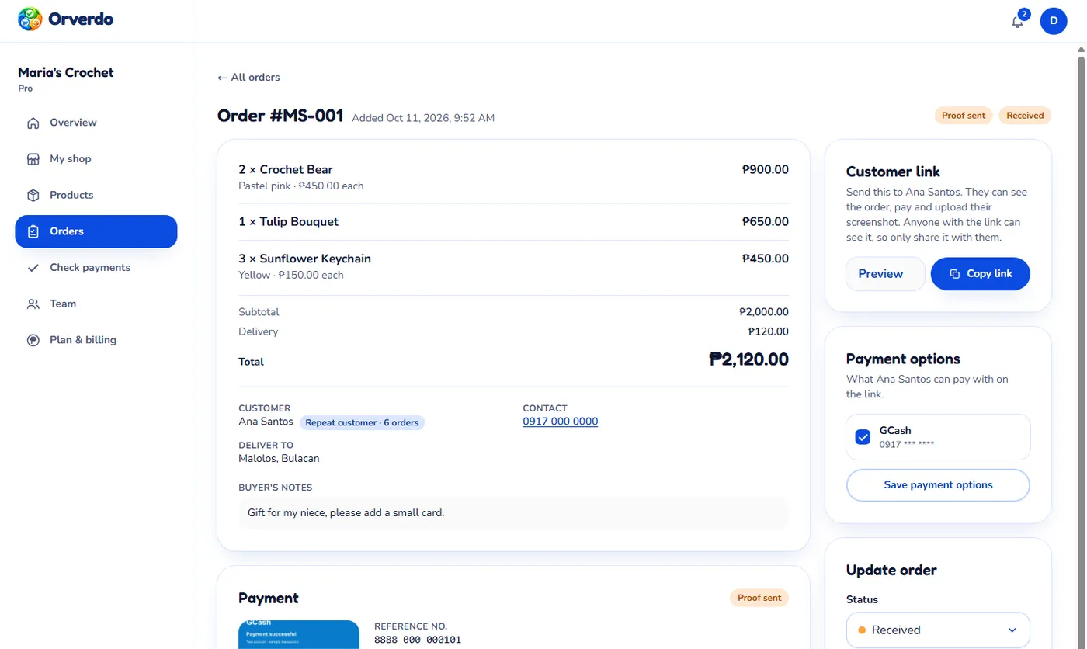Click the Order #MS-001 heading

click(280, 116)
